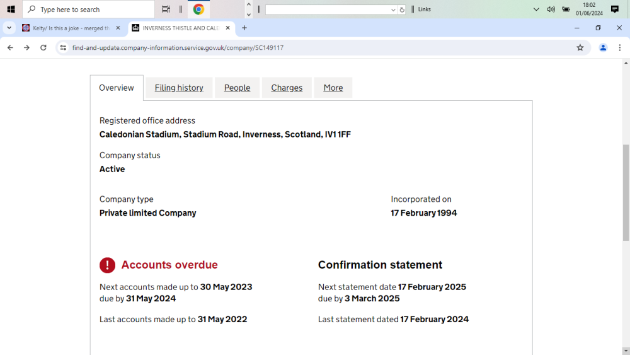
Task: Click Private limited Company text
Action: (x=148, y=213)
